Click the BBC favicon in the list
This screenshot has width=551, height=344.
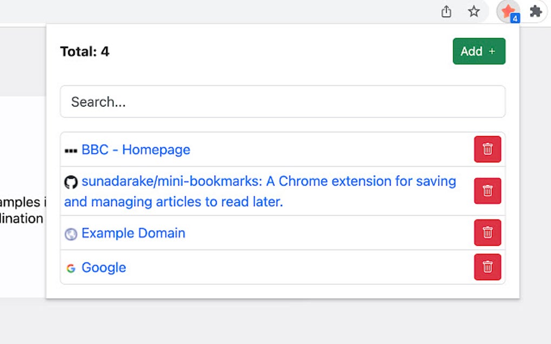click(x=71, y=150)
